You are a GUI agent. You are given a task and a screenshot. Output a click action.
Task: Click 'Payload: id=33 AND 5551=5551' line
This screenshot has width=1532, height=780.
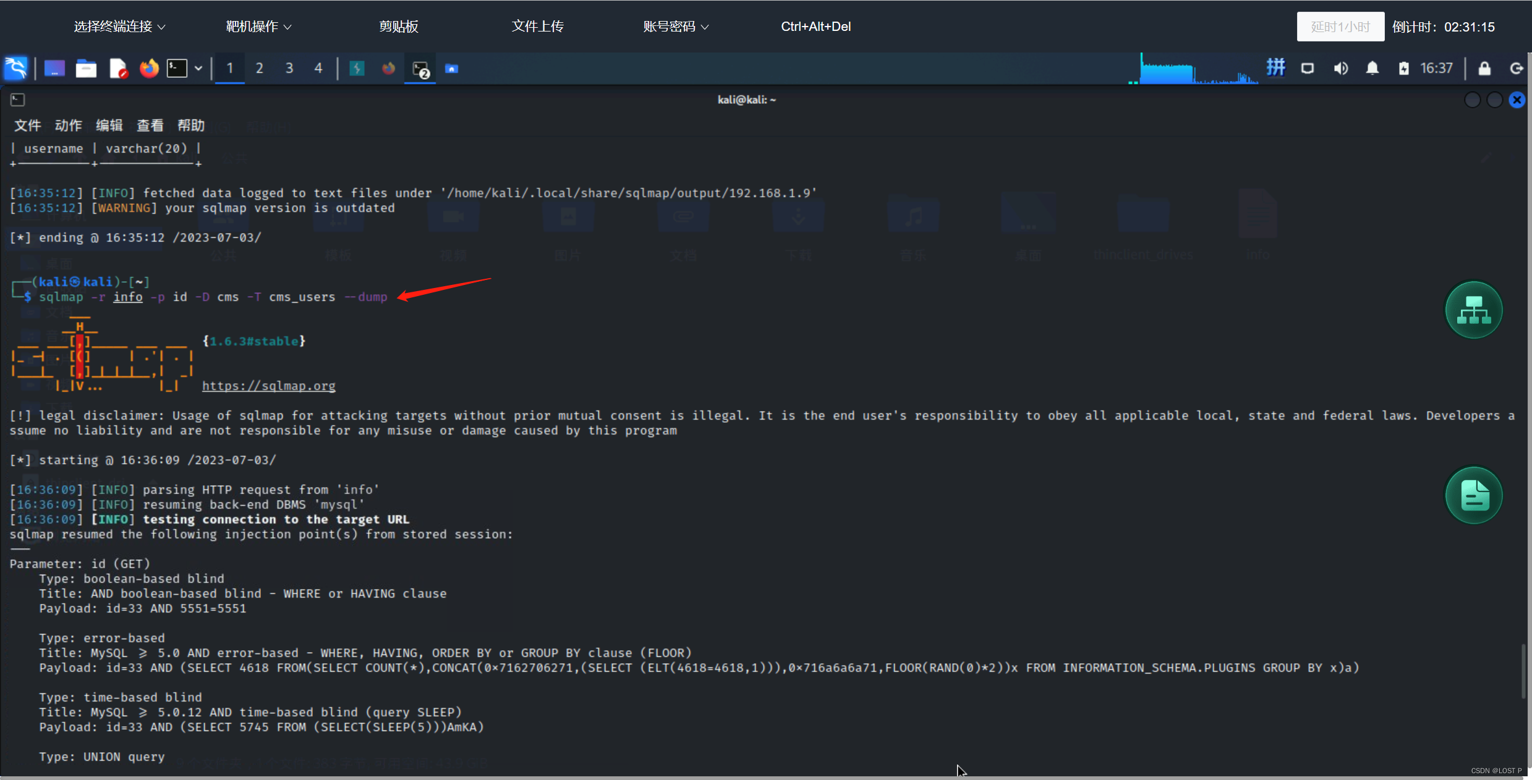143,608
